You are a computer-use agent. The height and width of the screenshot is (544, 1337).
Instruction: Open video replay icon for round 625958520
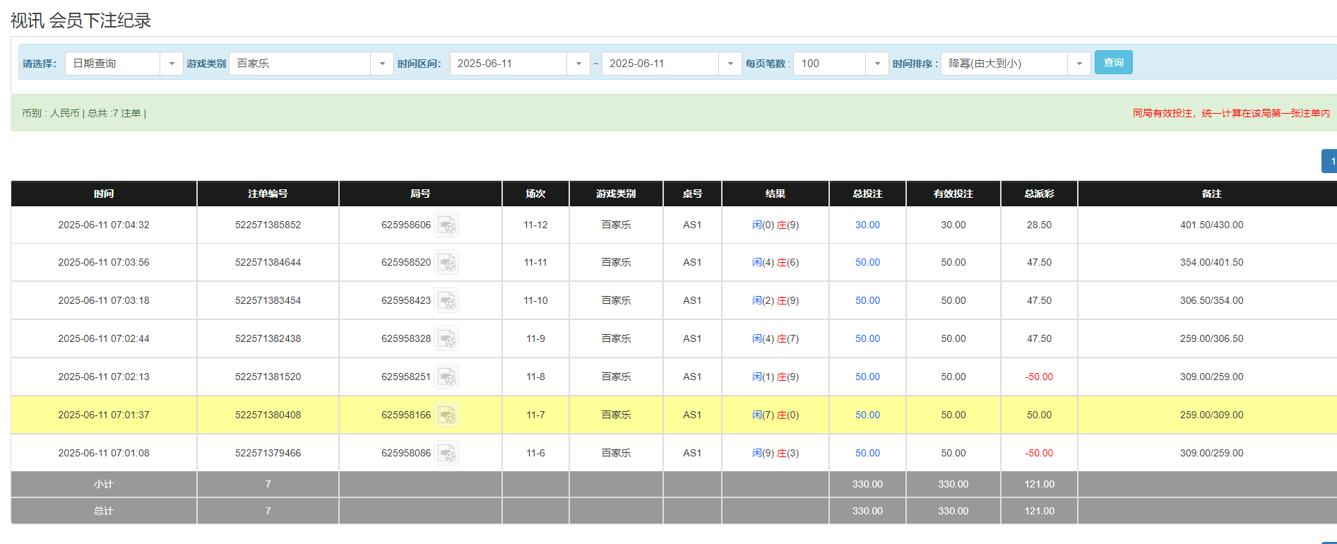coord(446,263)
